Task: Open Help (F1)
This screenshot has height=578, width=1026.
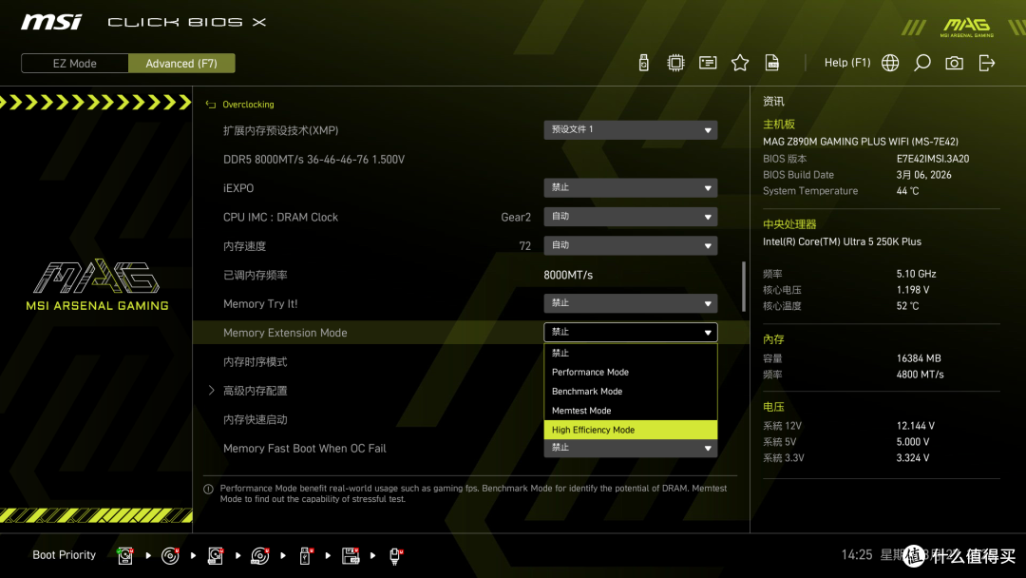Action: tap(846, 62)
